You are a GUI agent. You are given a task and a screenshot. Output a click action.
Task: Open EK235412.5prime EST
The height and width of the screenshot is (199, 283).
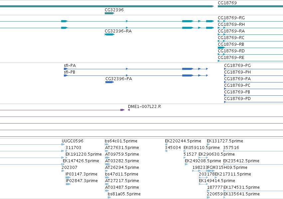click(241, 161)
